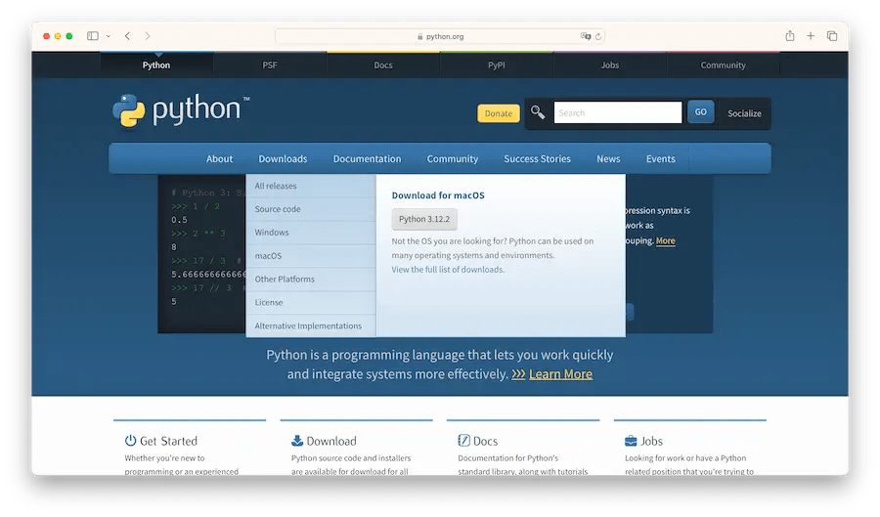
Task: Open the Events navigation menu
Action: coord(661,158)
